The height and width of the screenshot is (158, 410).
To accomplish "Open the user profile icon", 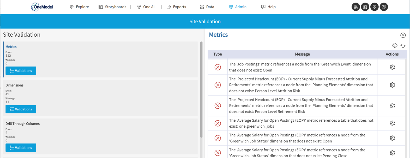I will [384, 7].
